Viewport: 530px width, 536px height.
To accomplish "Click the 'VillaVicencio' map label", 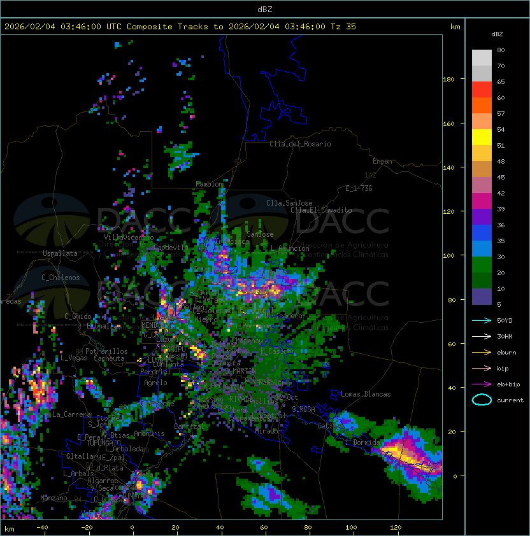I will click(129, 237).
